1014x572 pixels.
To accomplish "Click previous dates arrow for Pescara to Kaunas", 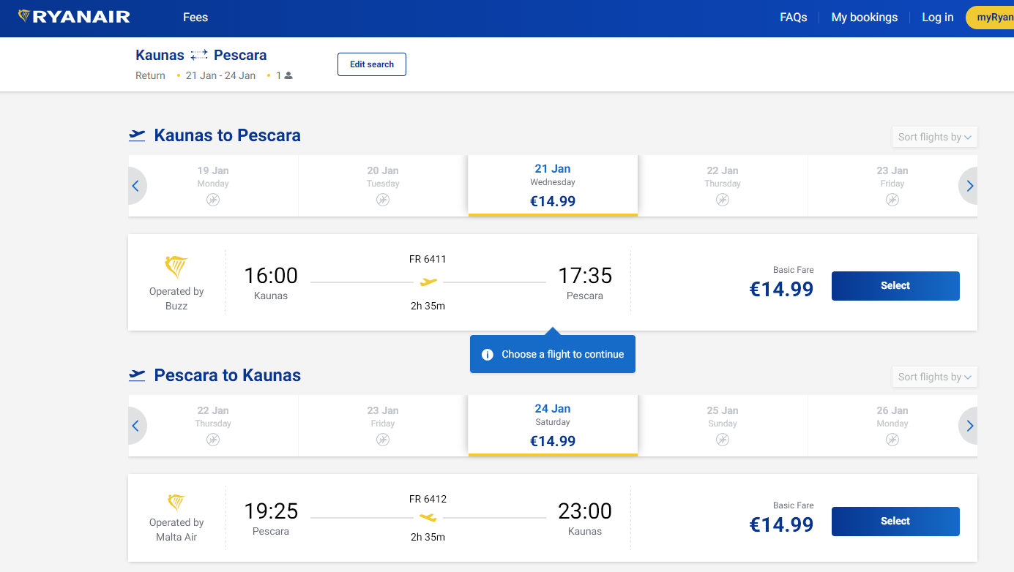I will [136, 426].
